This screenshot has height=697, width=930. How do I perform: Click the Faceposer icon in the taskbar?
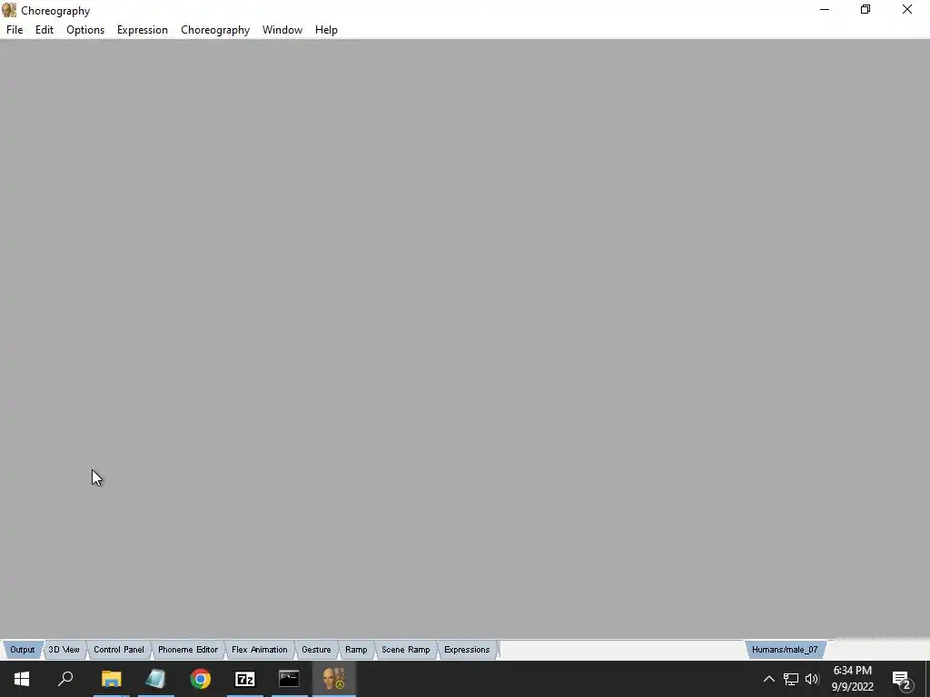coord(334,679)
